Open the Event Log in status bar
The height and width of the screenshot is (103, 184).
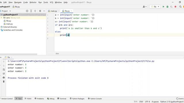coord(180,98)
